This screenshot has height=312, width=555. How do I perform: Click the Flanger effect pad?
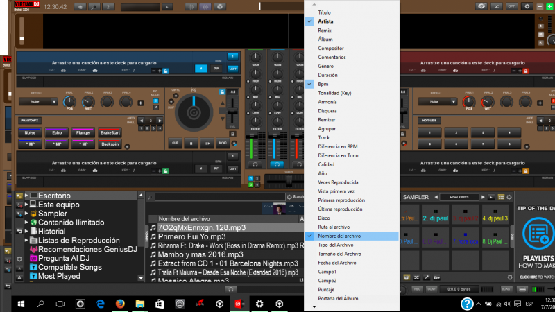pos(83,132)
